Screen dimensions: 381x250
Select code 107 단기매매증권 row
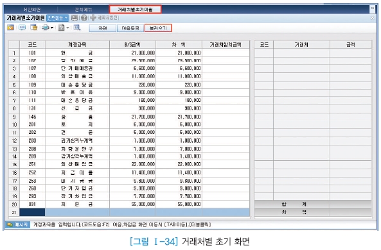point(129,69)
